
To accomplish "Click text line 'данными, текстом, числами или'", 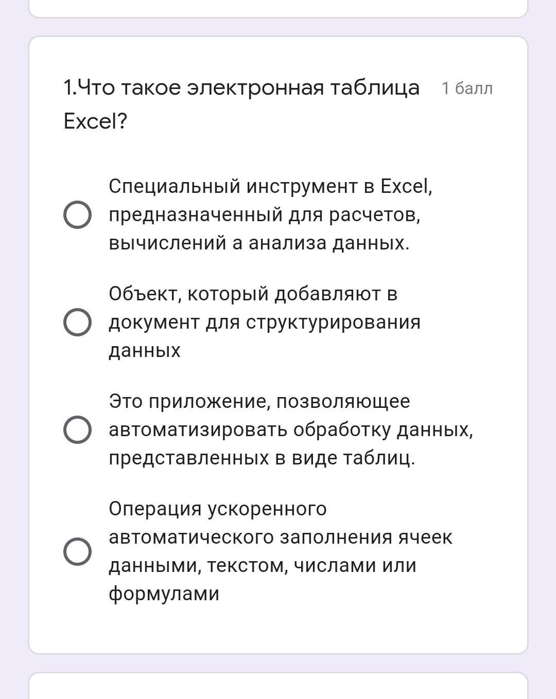I will pos(262,565).
